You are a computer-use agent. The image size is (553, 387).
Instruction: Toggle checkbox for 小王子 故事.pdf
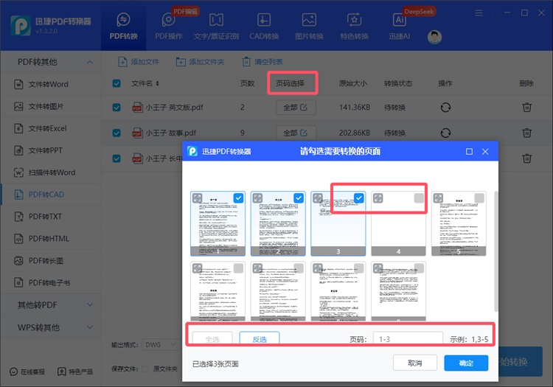click(x=116, y=133)
